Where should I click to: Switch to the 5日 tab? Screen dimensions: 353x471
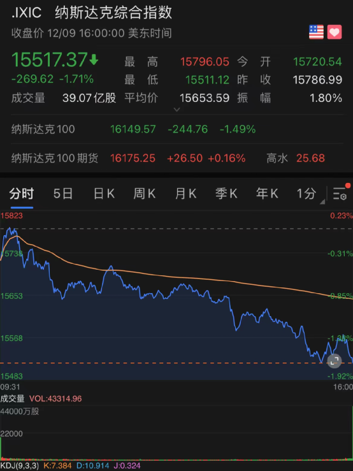point(63,194)
